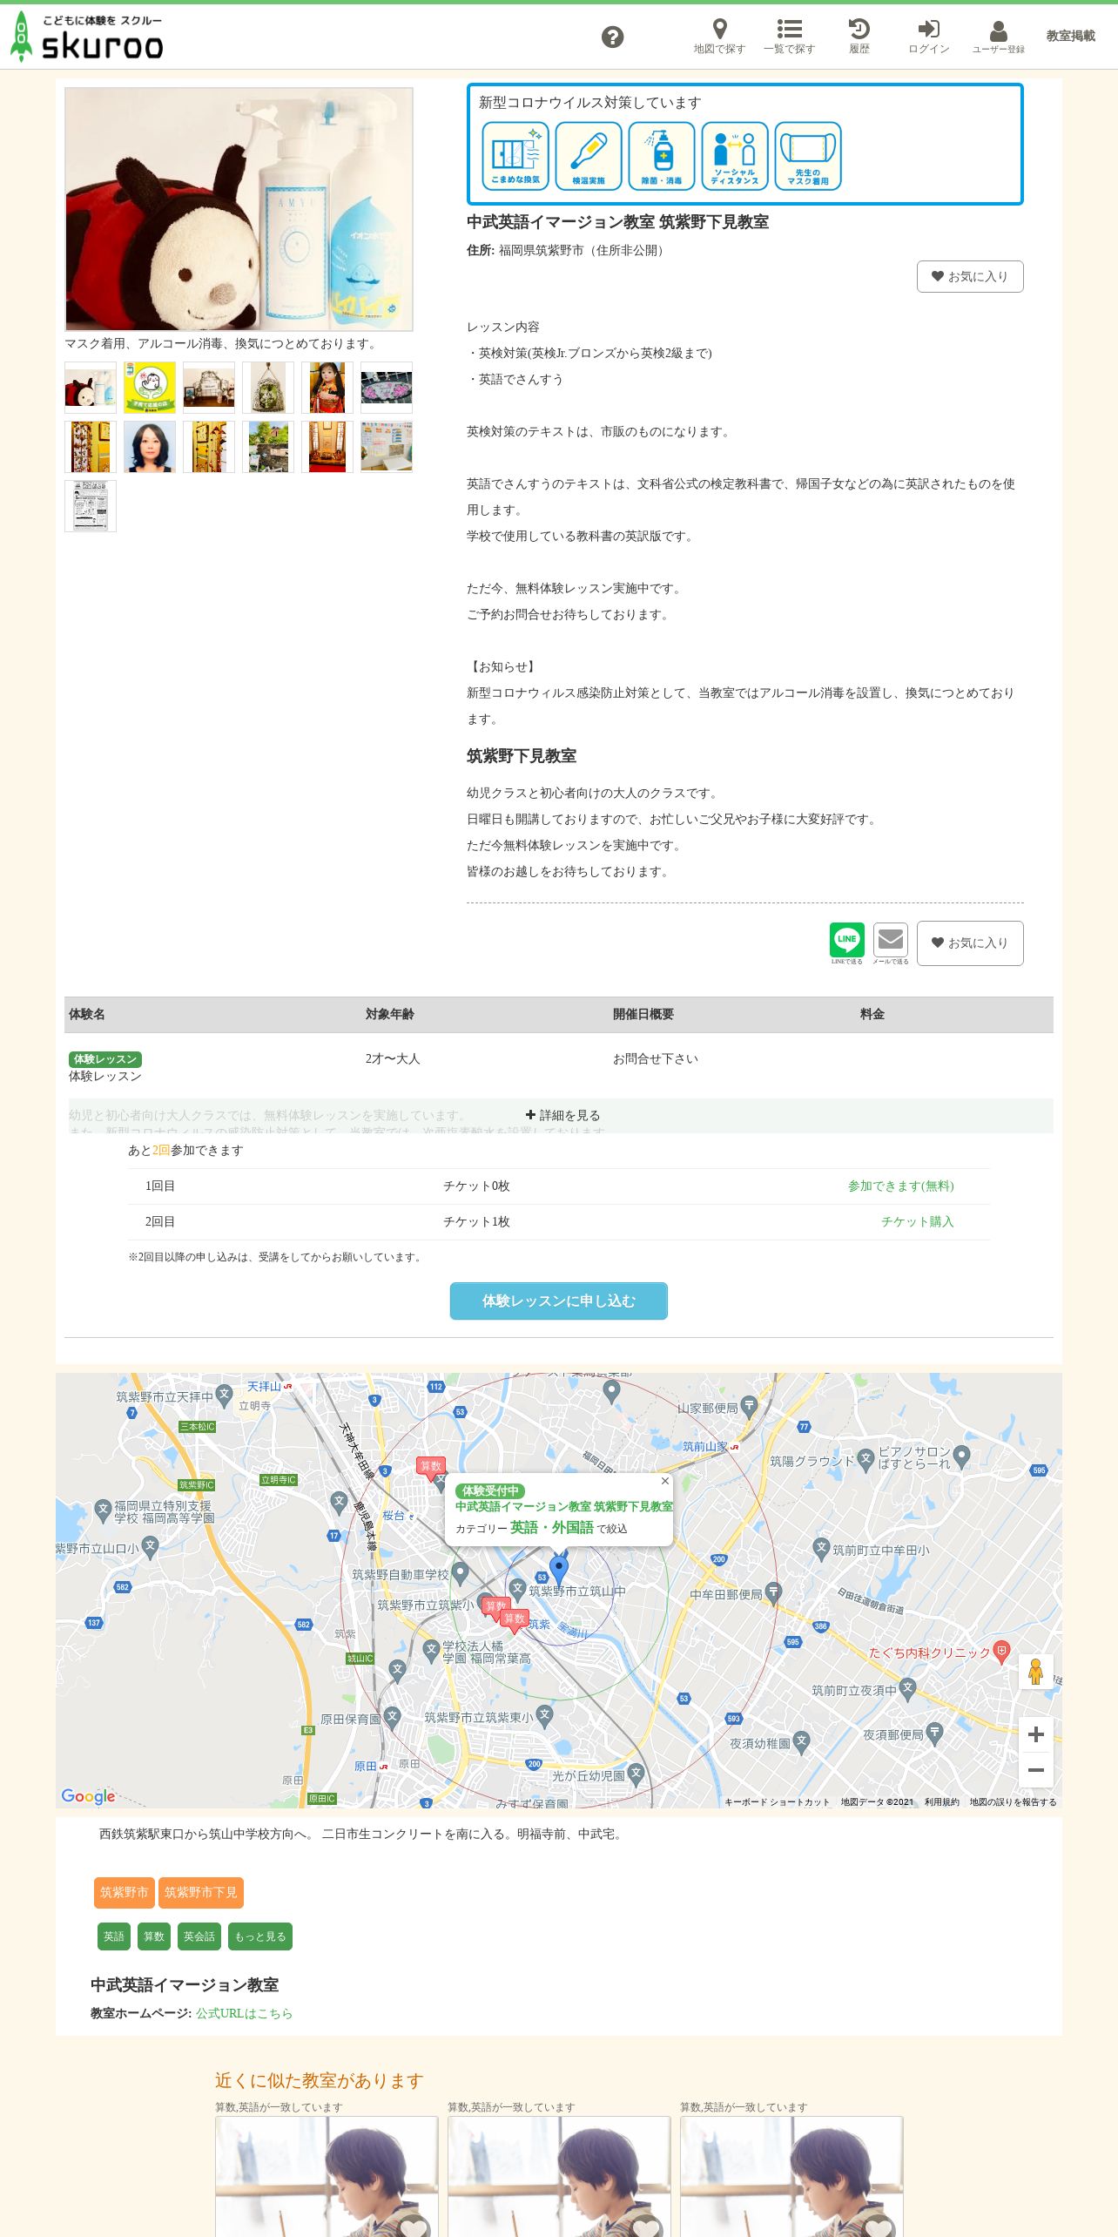The image size is (1118, 2237).
Task: Open the 履歴 history icon
Action: [x=859, y=37]
